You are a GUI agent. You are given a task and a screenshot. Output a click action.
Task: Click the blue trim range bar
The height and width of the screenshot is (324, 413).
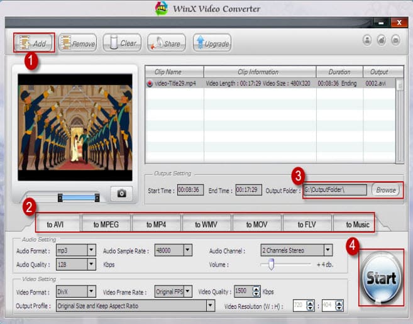pos(79,198)
